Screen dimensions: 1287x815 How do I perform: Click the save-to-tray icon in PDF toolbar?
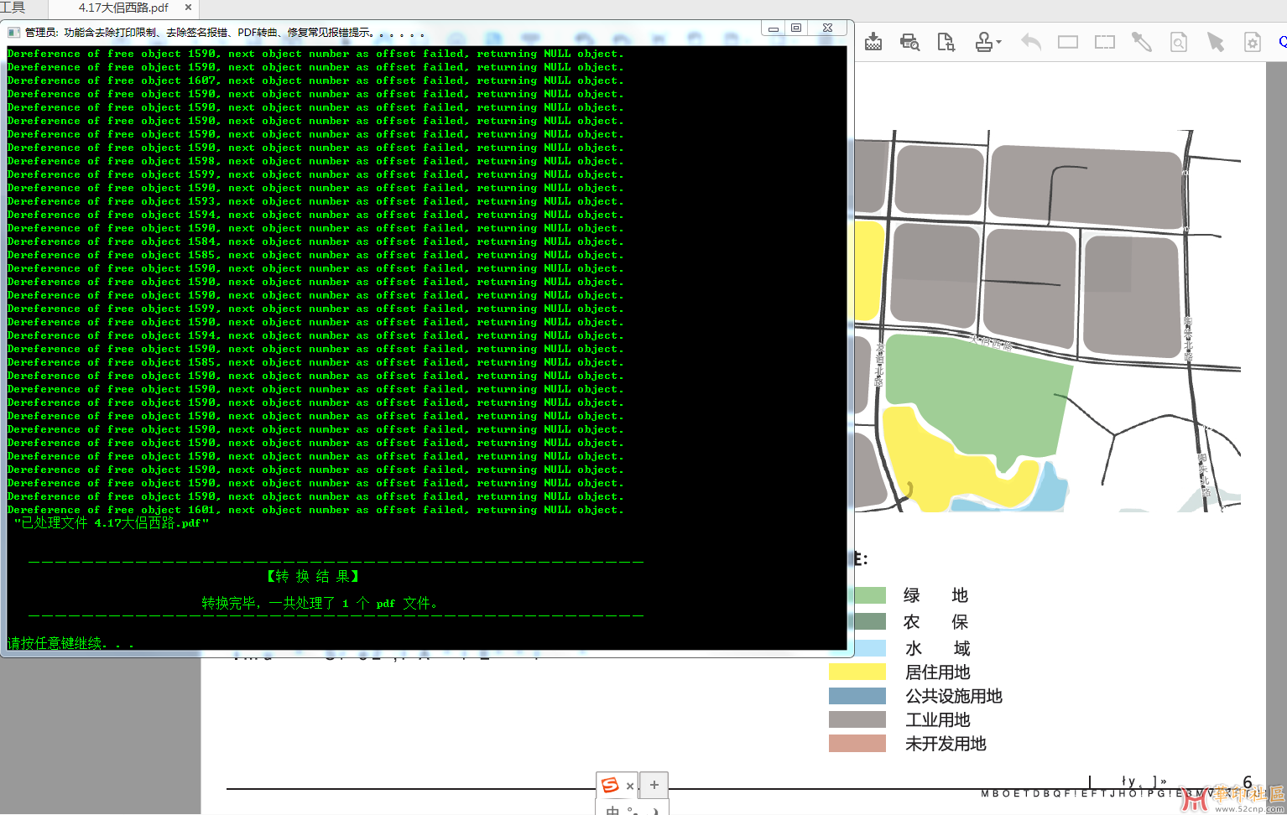point(873,42)
